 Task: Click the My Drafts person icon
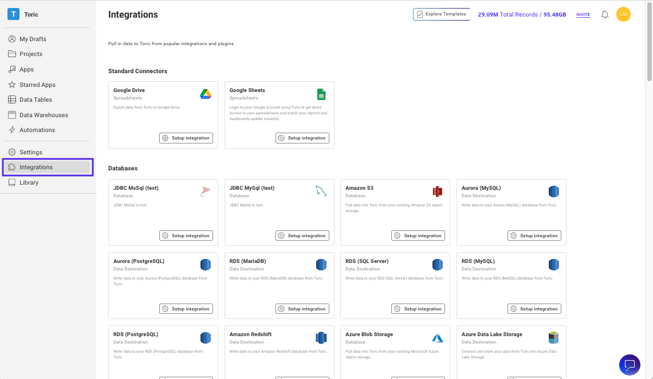pos(12,39)
